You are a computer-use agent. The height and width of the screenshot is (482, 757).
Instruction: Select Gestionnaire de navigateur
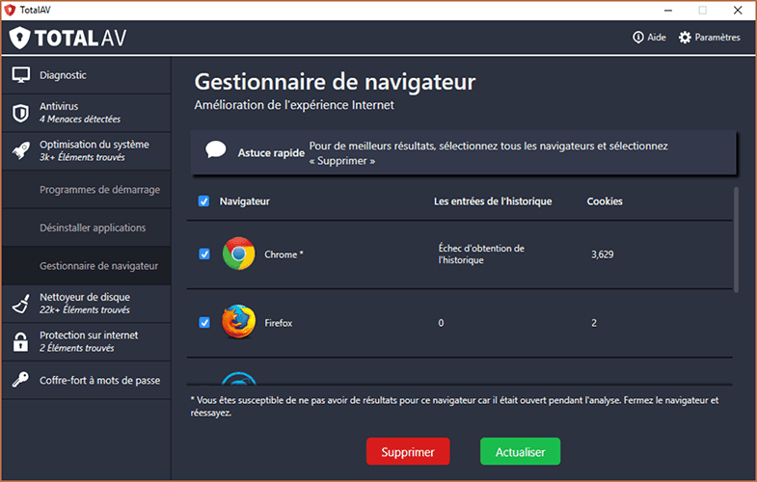(x=87, y=266)
